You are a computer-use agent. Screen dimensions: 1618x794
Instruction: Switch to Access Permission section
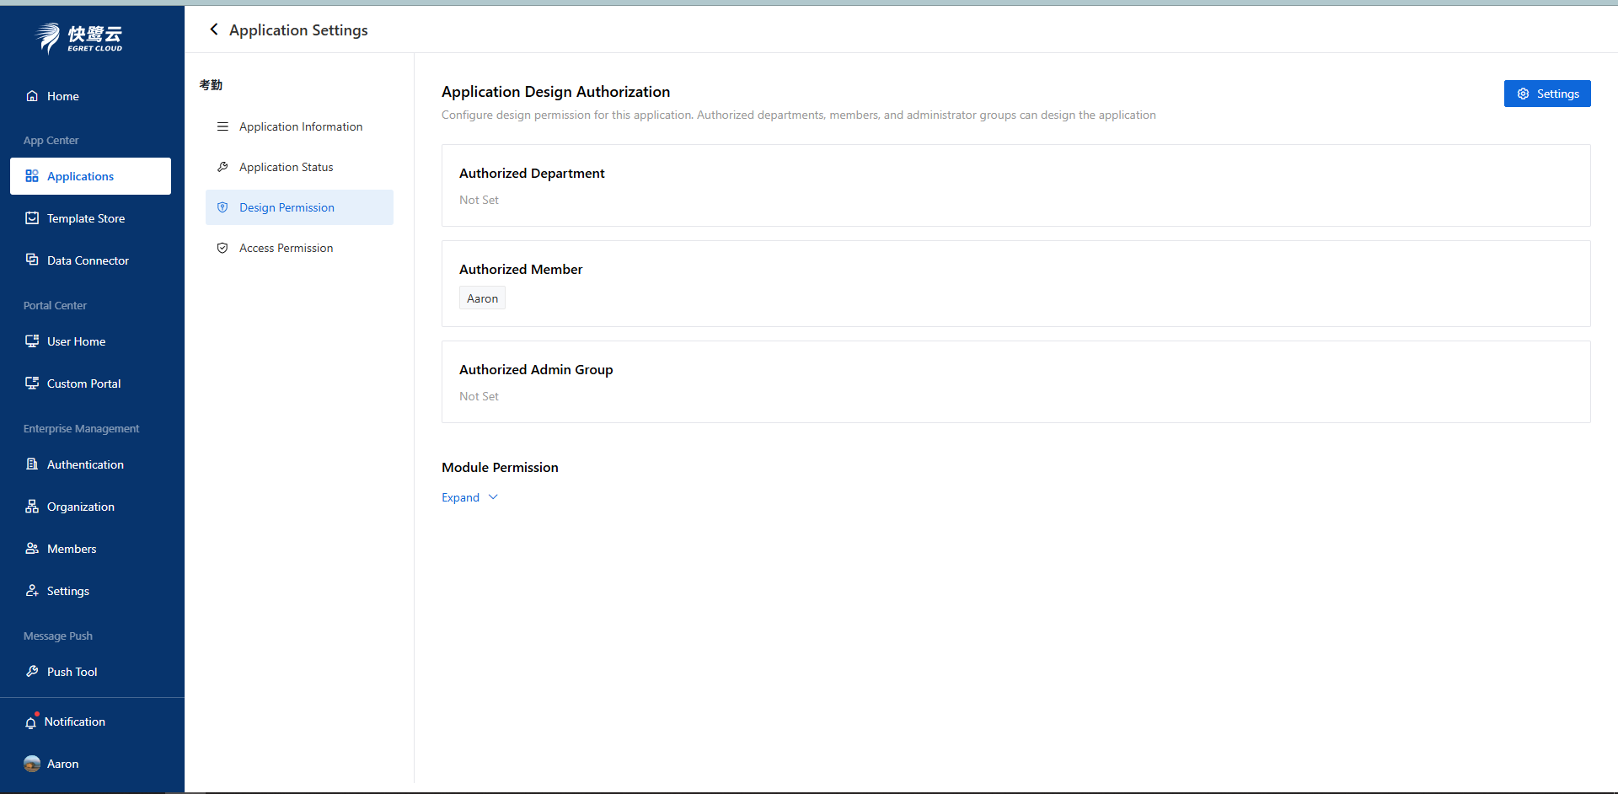coord(286,248)
